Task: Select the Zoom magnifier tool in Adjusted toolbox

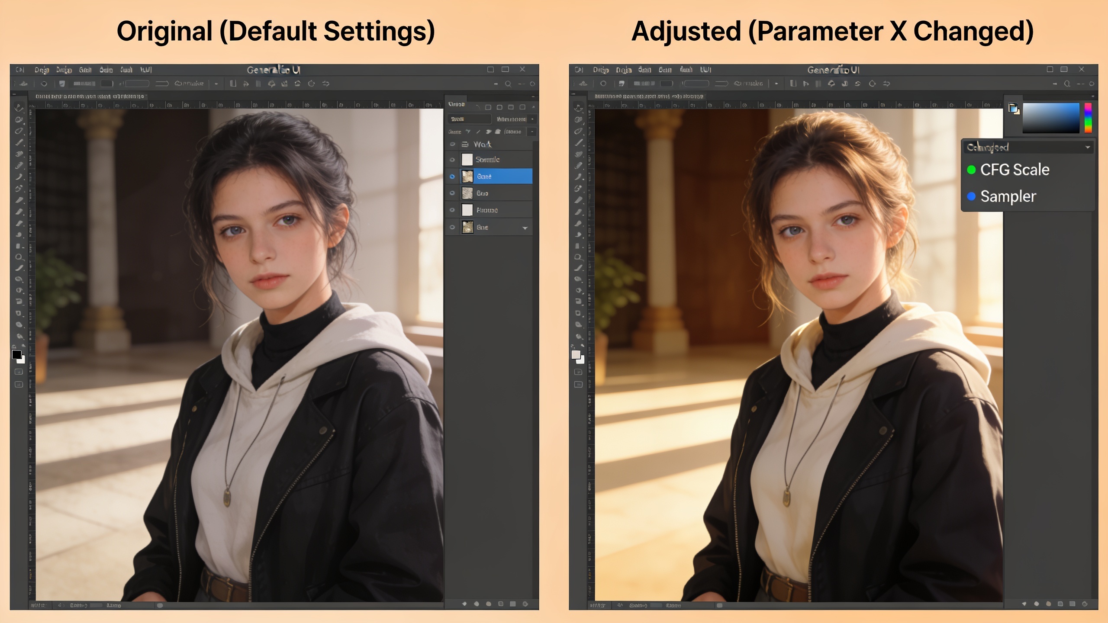Action: coord(578,257)
